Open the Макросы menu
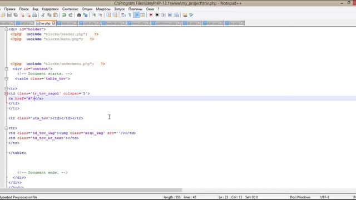356x200 pixels. click(103, 9)
